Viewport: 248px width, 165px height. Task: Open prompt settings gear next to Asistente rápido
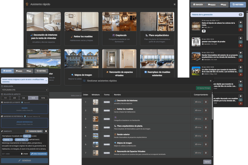(x=46, y=131)
